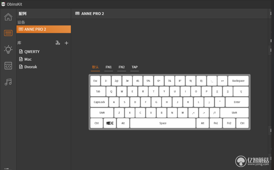This screenshot has height=170, width=274.
Task: Select the left Ctrl key
Action: (97, 123)
